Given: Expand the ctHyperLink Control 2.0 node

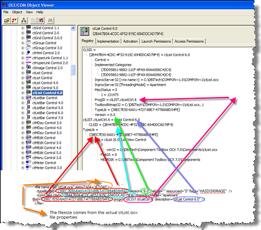Looking at the screenshot, I should pos(22,63).
